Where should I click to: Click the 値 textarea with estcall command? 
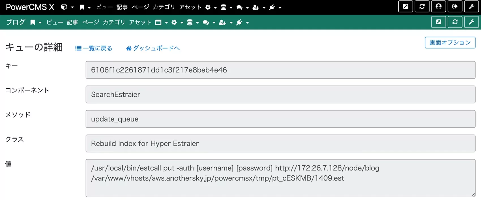coord(280,178)
